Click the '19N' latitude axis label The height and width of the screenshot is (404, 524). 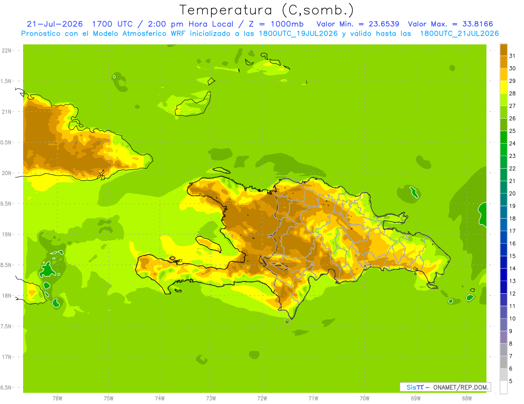click(x=7, y=234)
